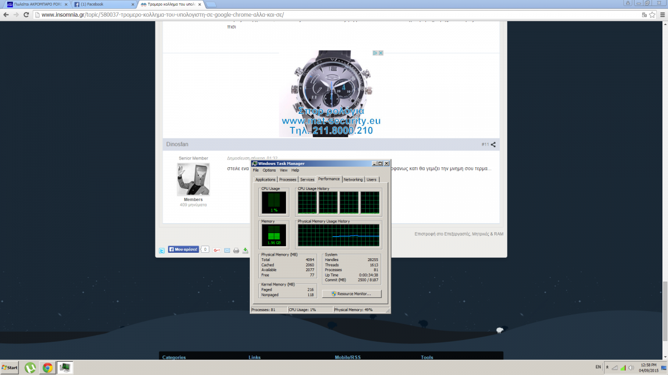
Task: Switch to Applications tab in Task Manager
Action: [x=265, y=179]
